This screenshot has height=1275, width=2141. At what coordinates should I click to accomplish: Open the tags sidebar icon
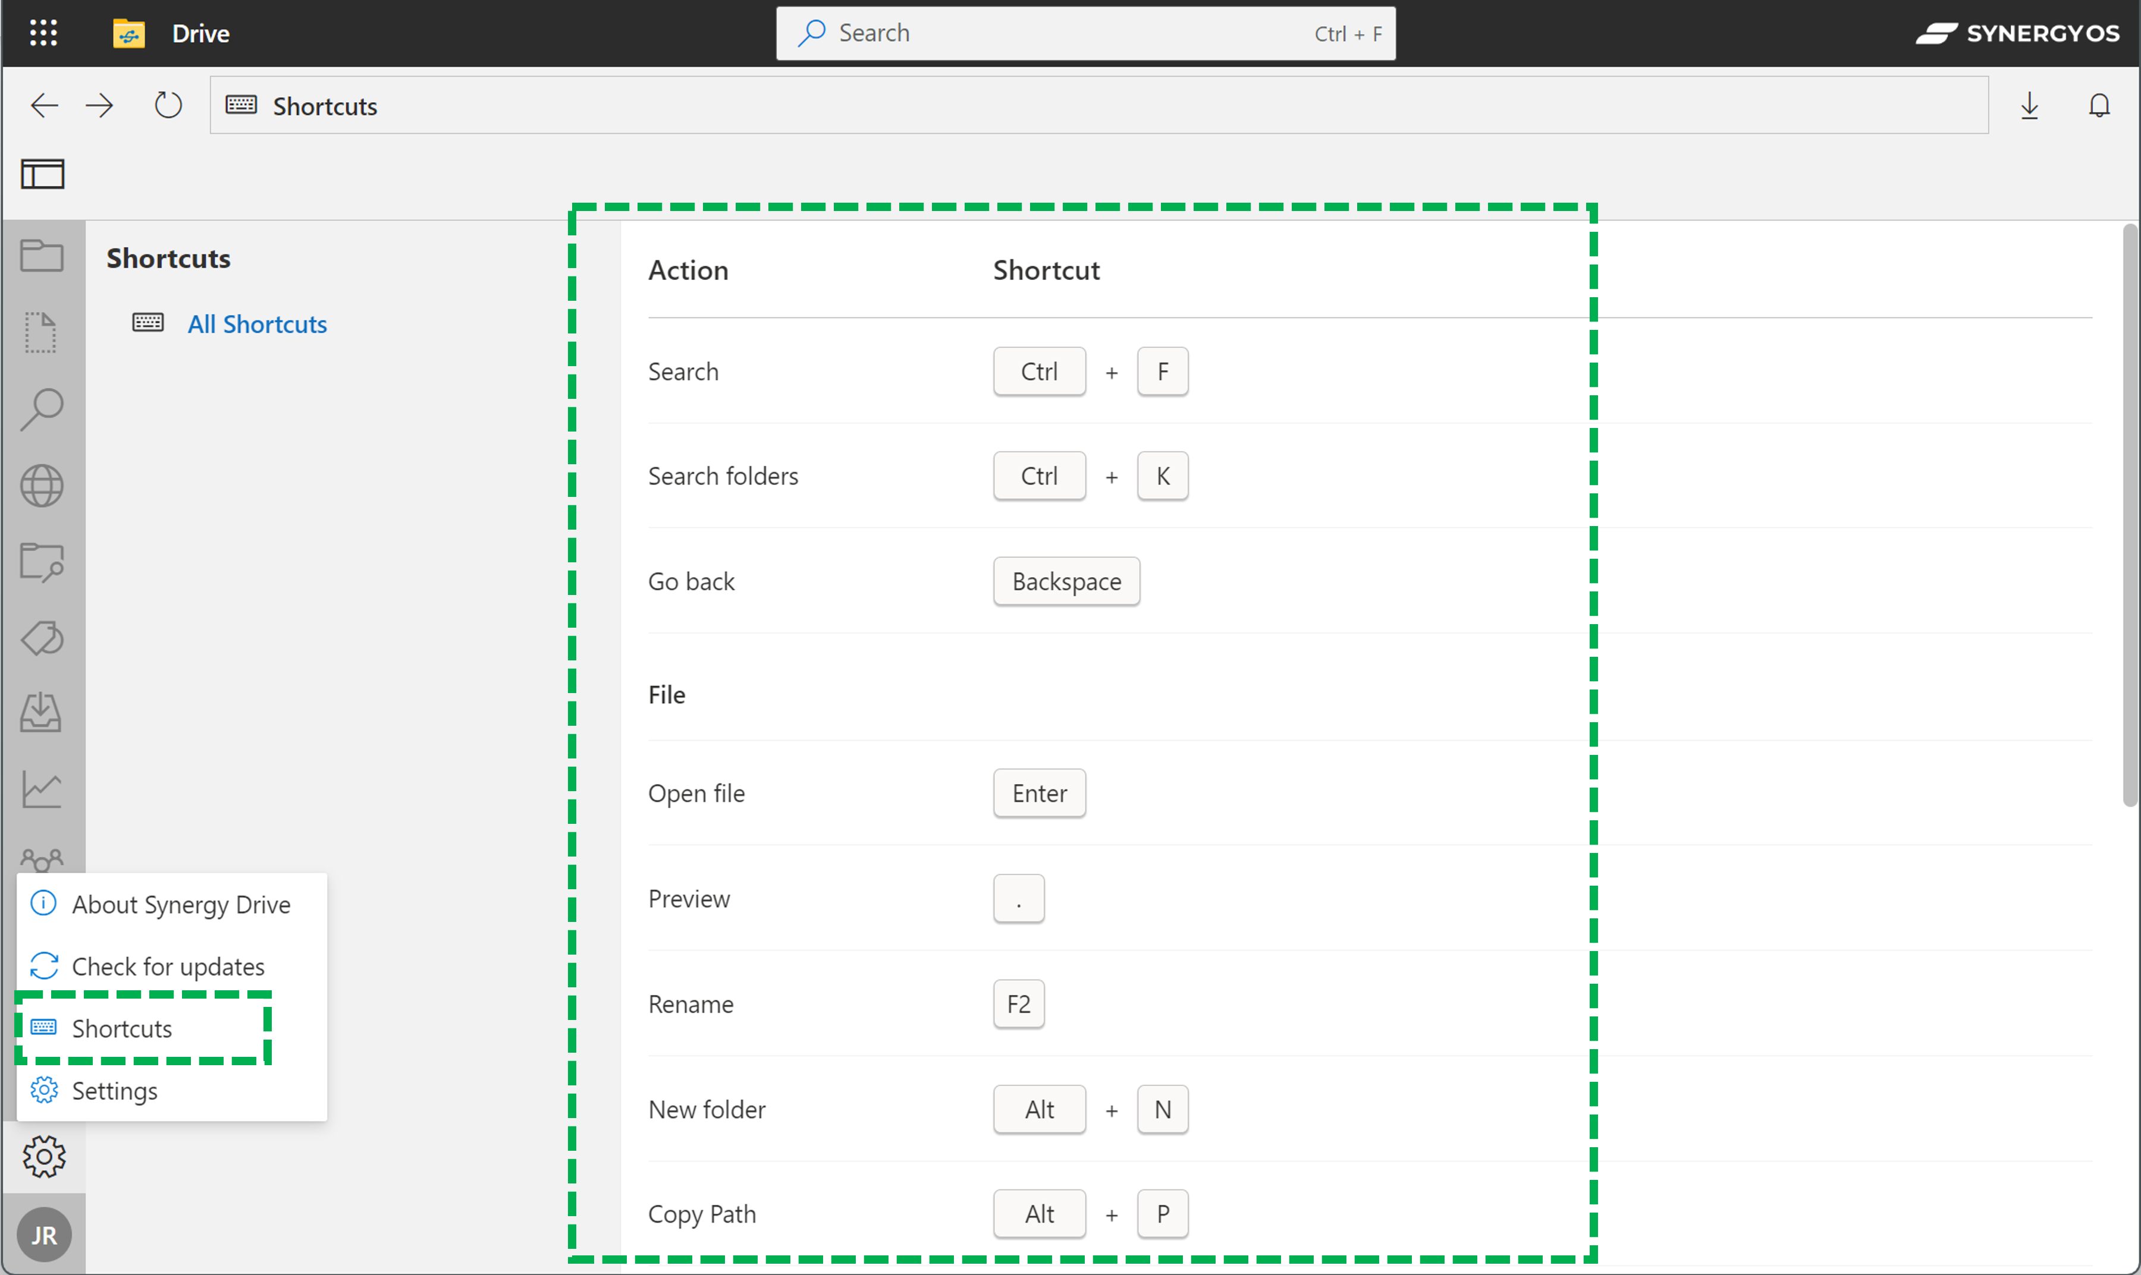tap(41, 638)
